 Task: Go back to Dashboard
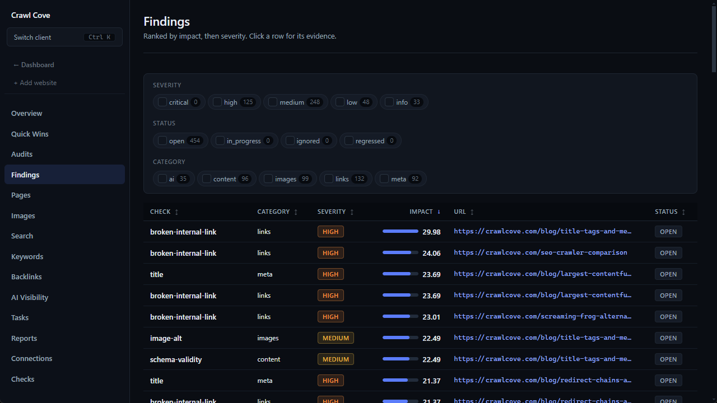click(x=34, y=65)
